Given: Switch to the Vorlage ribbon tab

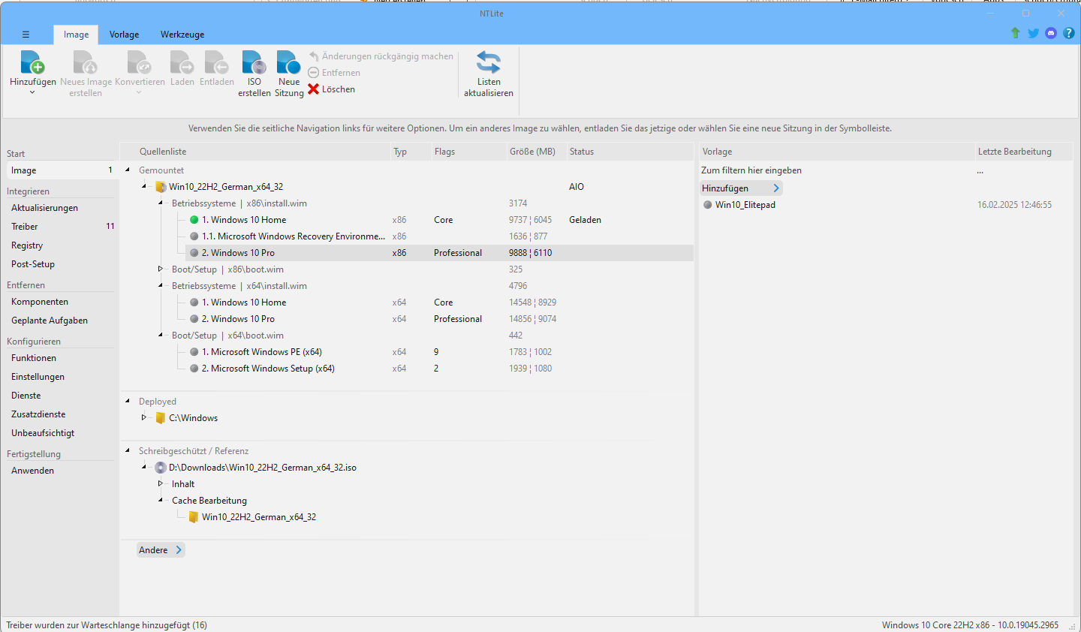Looking at the screenshot, I should tap(124, 35).
